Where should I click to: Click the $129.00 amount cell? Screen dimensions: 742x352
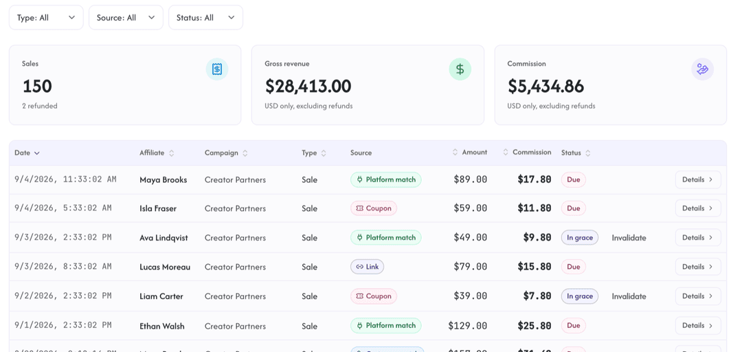click(x=468, y=325)
